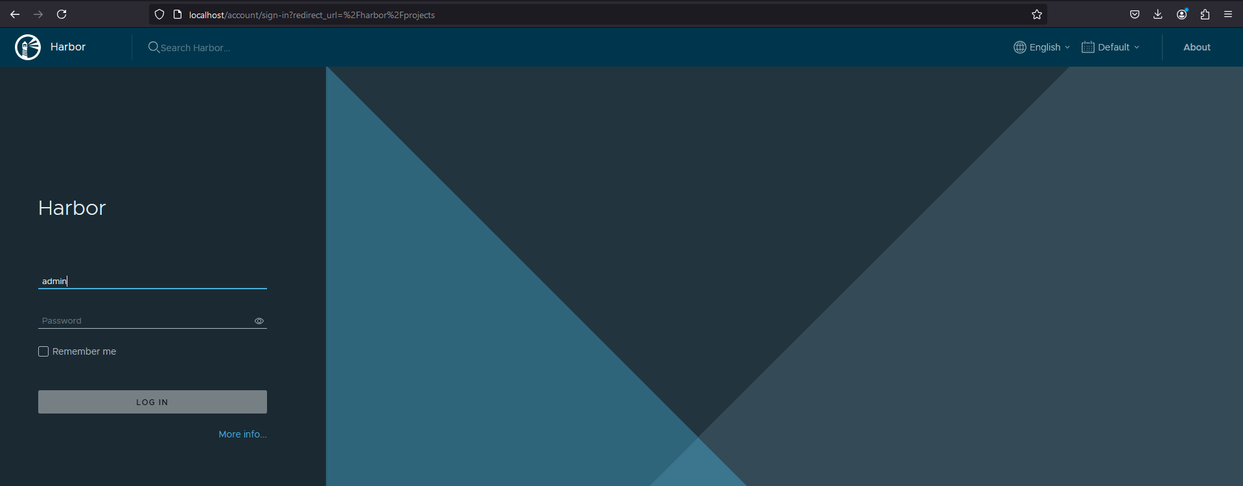Click the globe language icon
This screenshot has height=486, width=1243.
[1020, 47]
